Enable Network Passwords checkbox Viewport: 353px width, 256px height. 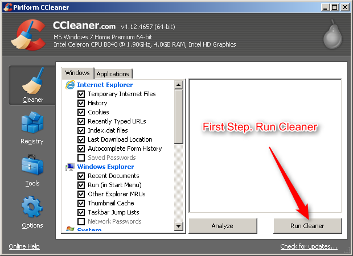81,221
